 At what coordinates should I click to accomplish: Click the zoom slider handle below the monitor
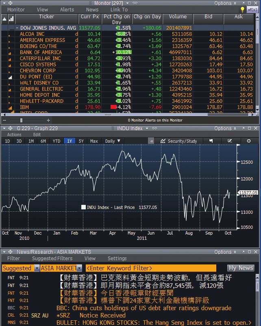coord(21,120)
